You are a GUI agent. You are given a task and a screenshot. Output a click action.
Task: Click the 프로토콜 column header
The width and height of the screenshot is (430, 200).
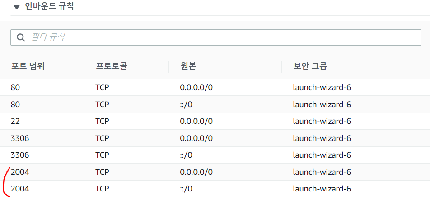coord(111,67)
